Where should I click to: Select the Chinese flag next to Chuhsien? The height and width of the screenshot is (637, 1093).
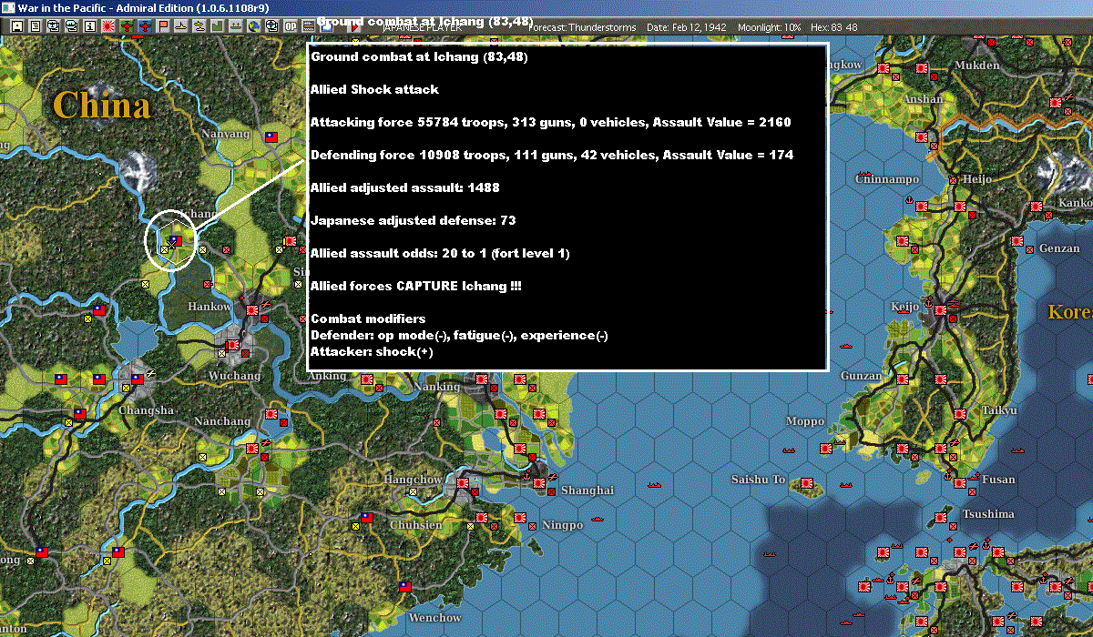point(367,517)
